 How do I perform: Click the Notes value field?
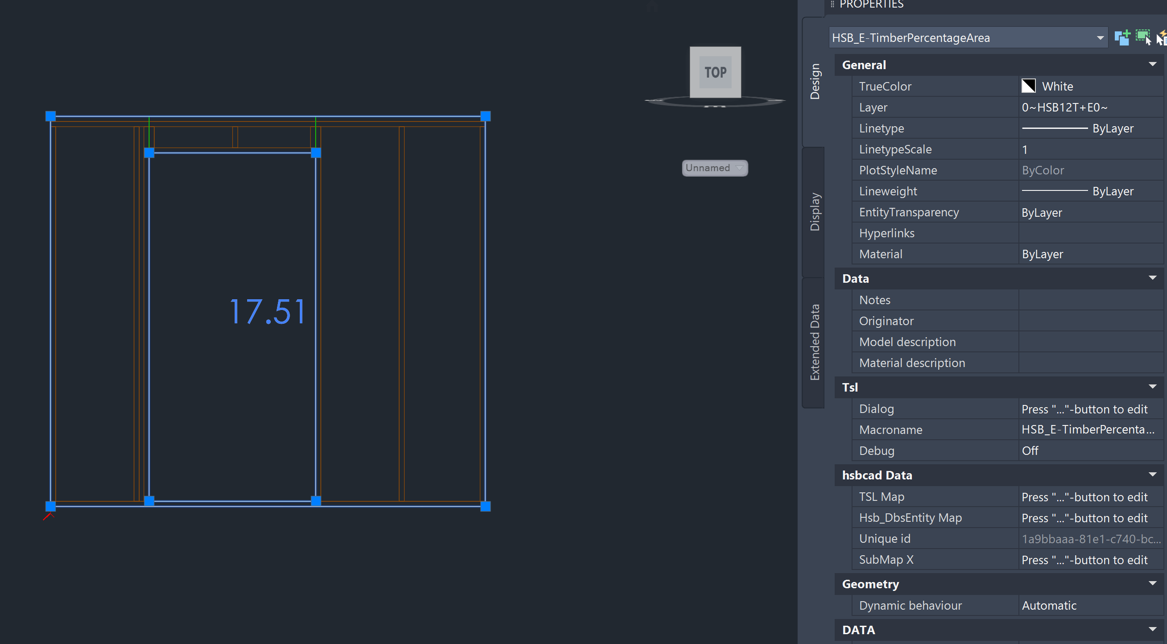1089,300
